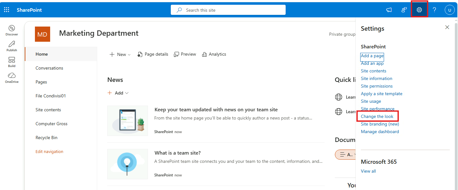This screenshot has height=190, width=458.
Task: Go to Conversations in site navigation
Action: pos(49,68)
